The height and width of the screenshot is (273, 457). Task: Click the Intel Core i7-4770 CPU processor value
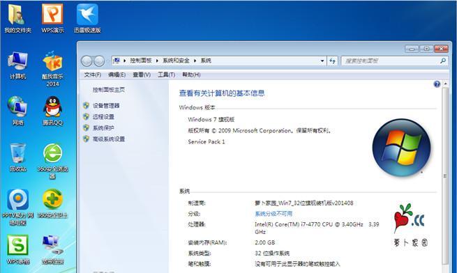coord(317,228)
